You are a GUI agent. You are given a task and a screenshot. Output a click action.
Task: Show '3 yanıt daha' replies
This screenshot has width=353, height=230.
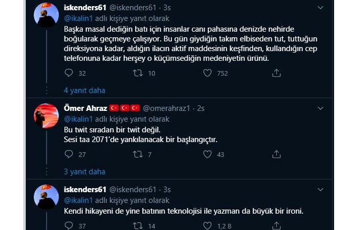(x=84, y=172)
